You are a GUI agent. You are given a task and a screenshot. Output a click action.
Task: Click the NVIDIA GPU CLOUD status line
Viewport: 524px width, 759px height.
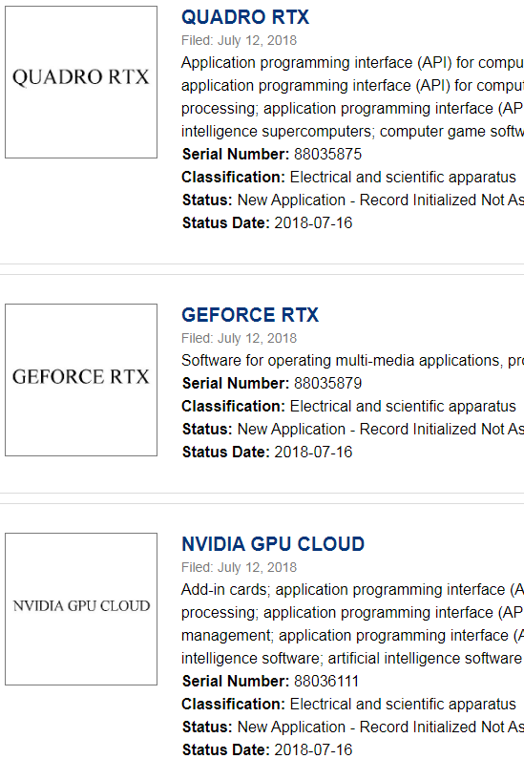coord(353,727)
